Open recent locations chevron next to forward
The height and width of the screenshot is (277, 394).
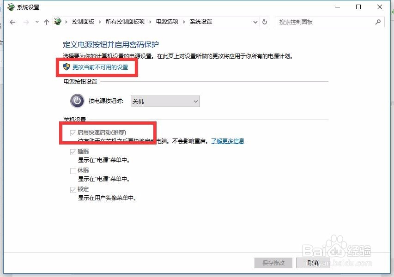point(37,22)
